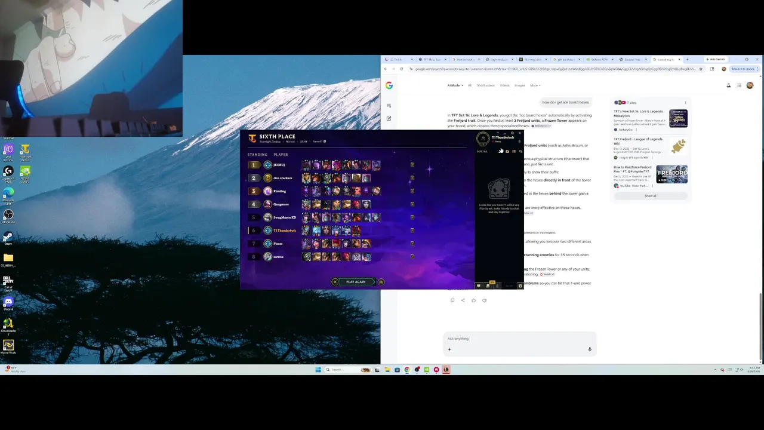The height and width of the screenshot is (430, 764).
Task: Select player name sarena in eighth place
Action: pos(279,257)
